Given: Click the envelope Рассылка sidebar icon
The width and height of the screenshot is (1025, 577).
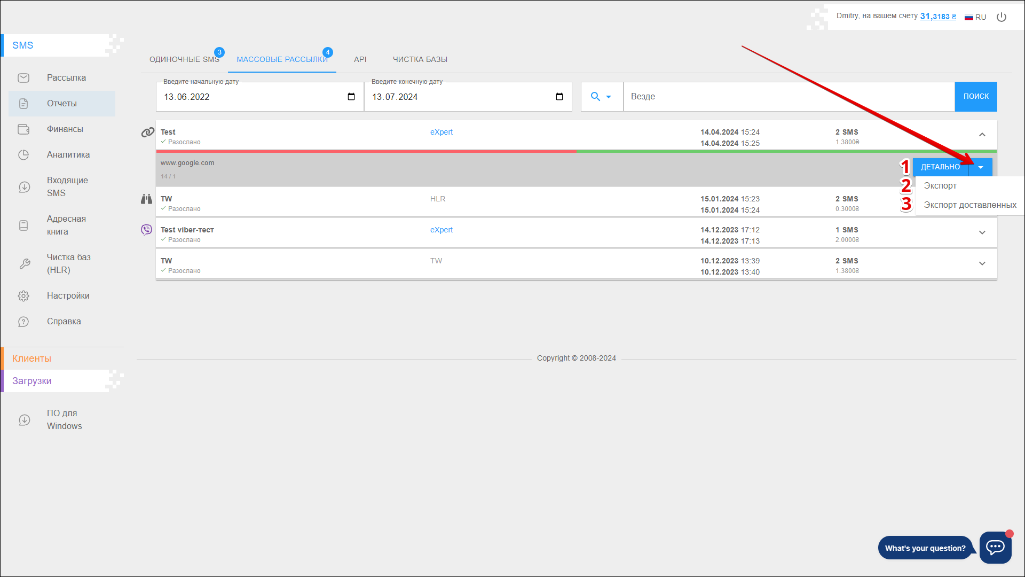Looking at the screenshot, I should 23,78.
